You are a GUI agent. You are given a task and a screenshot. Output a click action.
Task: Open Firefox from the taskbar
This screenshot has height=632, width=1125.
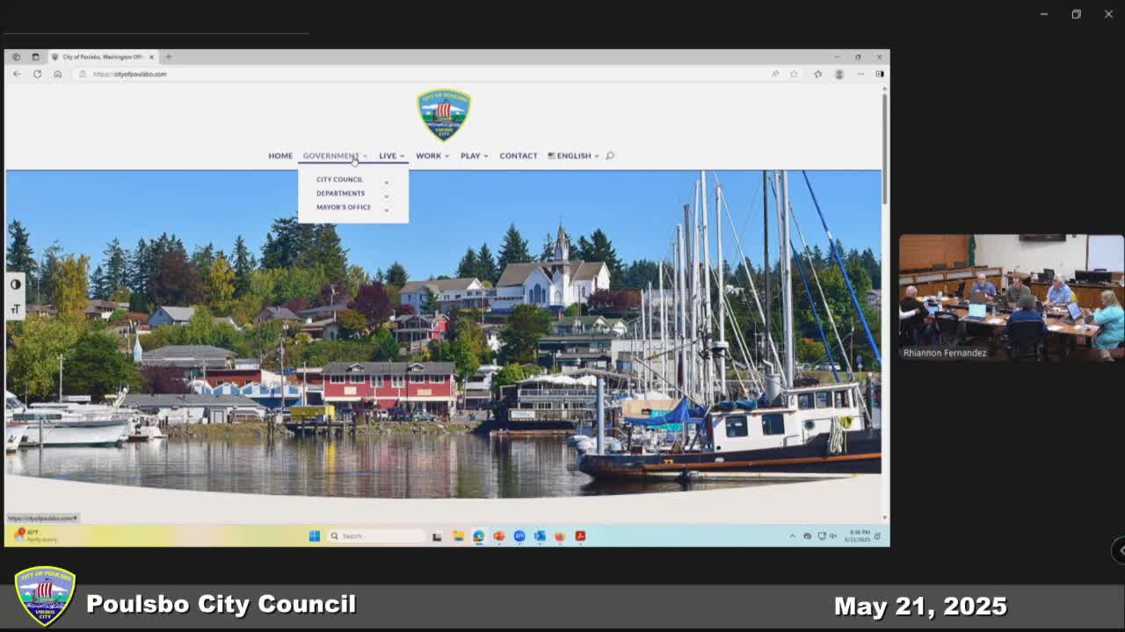(x=560, y=536)
